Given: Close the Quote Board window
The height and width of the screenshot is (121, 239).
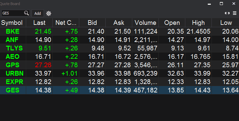Looking at the screenshot, I should coord(234,3).
